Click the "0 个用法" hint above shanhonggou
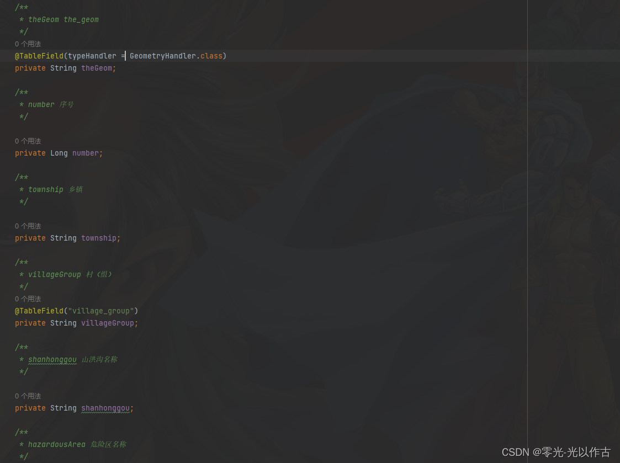The width and height of the screenshot is (620, 463). pos(28,396)
